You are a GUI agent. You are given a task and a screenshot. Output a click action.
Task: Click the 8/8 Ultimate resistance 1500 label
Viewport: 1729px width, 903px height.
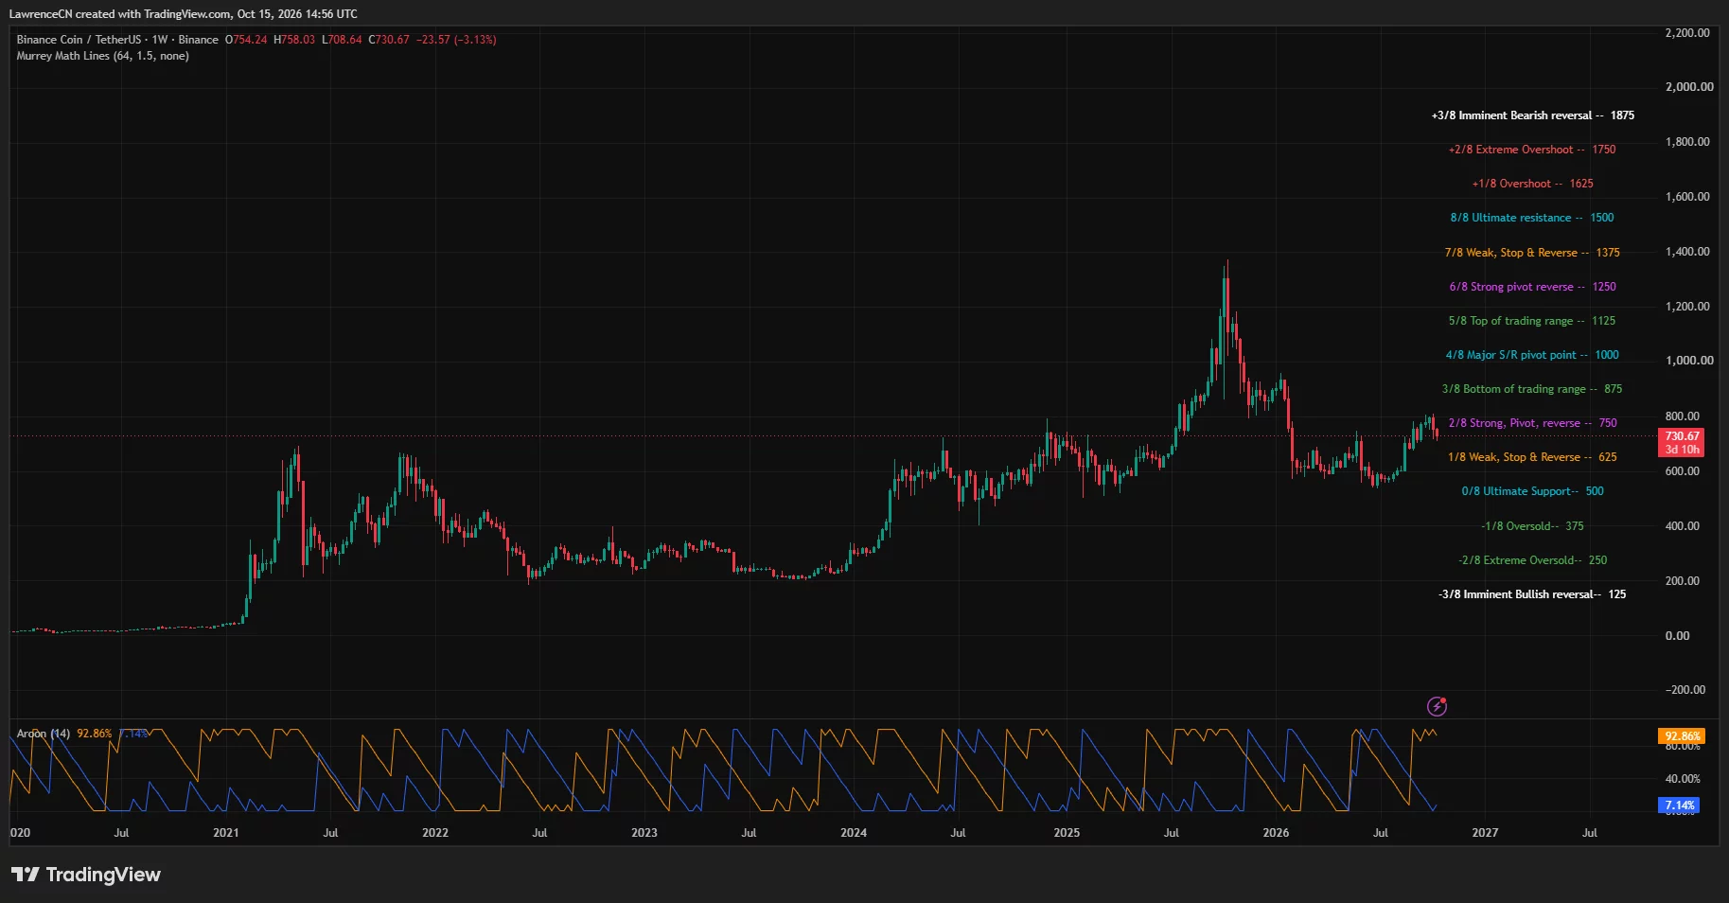pyautogui.click(x=1532, y=218)
